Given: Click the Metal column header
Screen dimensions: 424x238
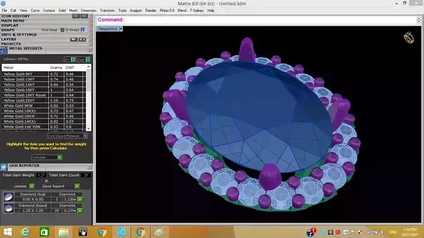Looking at the screenshot, I should [x=8, y=68].
